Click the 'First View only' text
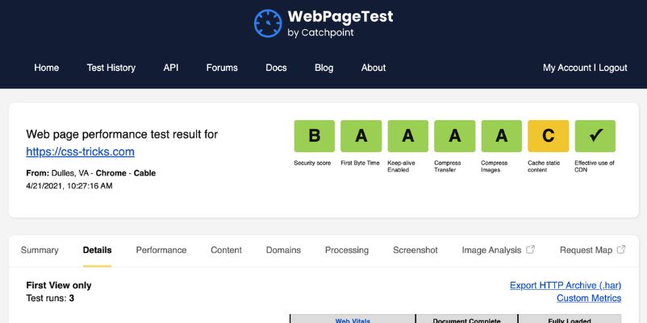The height and width of the screenshot is (323, 647). click(59, 285)
